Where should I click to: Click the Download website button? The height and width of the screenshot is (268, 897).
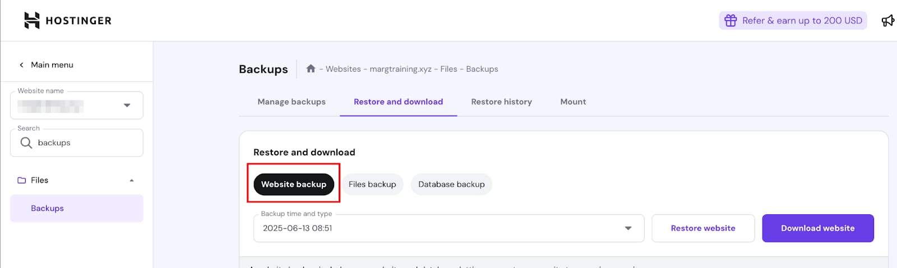click(817, 228)
